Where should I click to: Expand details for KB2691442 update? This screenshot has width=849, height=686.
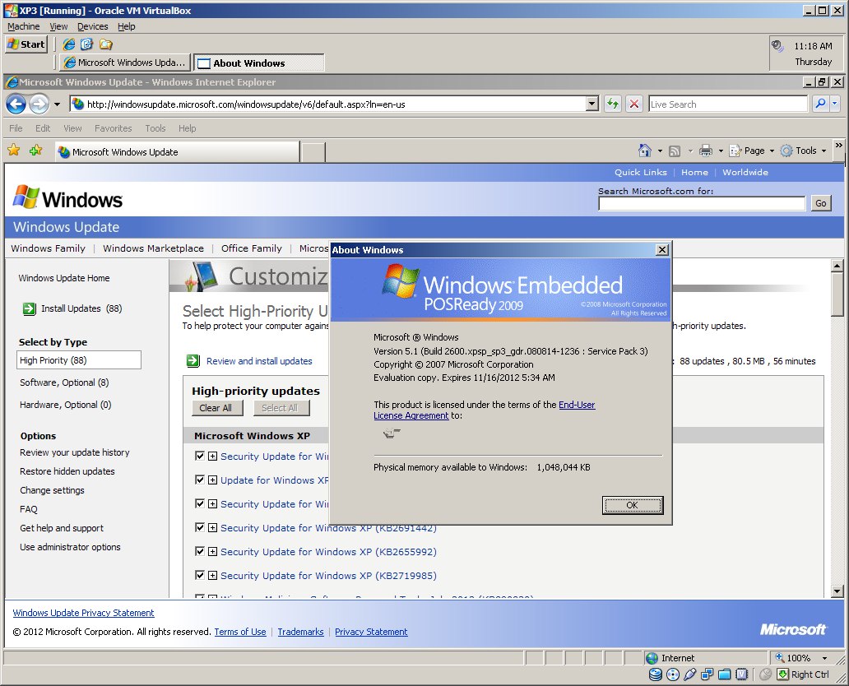click(x=213, y=528)
